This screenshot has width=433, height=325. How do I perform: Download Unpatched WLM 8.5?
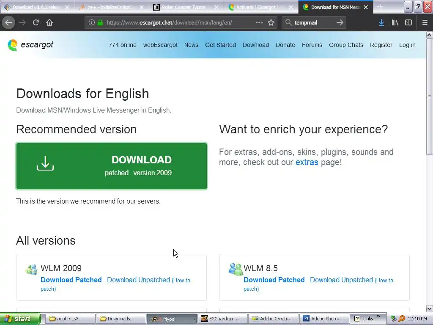click(341, 280)
